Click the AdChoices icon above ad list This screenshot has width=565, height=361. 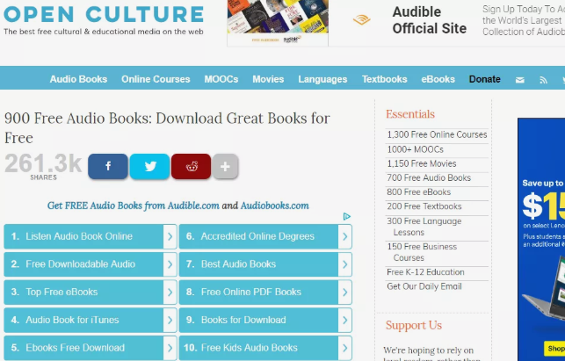(x=346, y=216)
